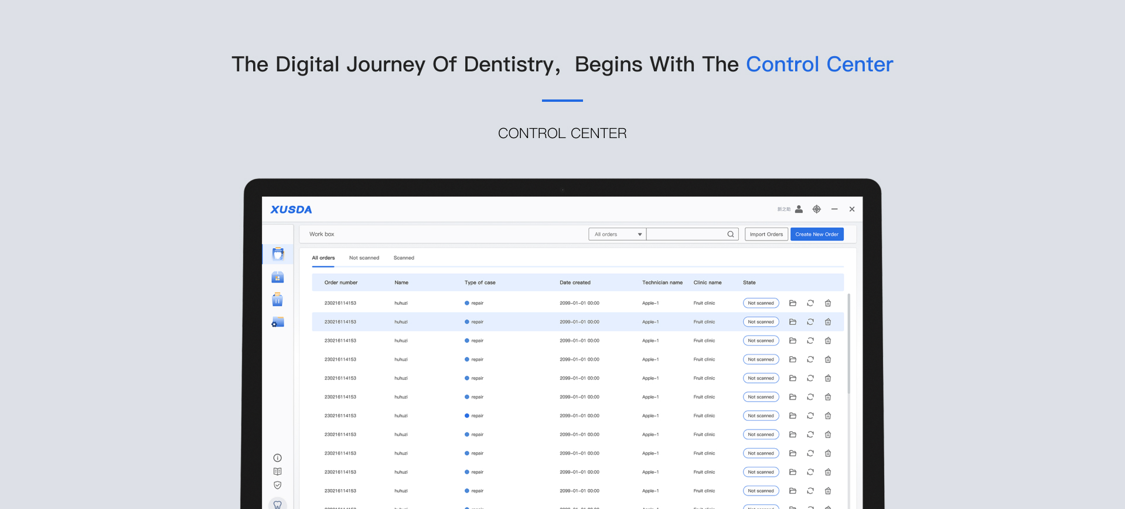Open folder for the first order row
The height and width of the screenshot is (509, 1125).
[x=793, y=303]
